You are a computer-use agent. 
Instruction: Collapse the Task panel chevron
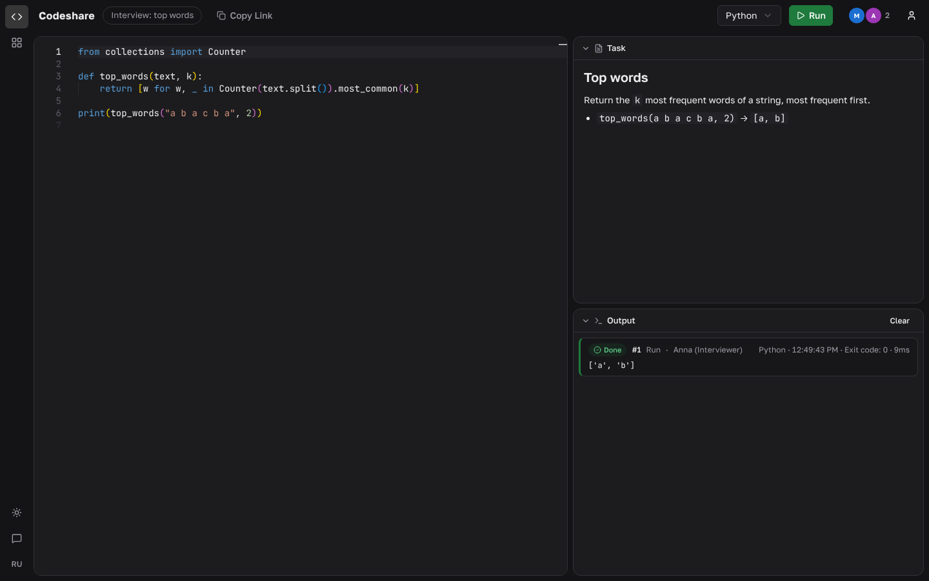[x=586, y=48]
